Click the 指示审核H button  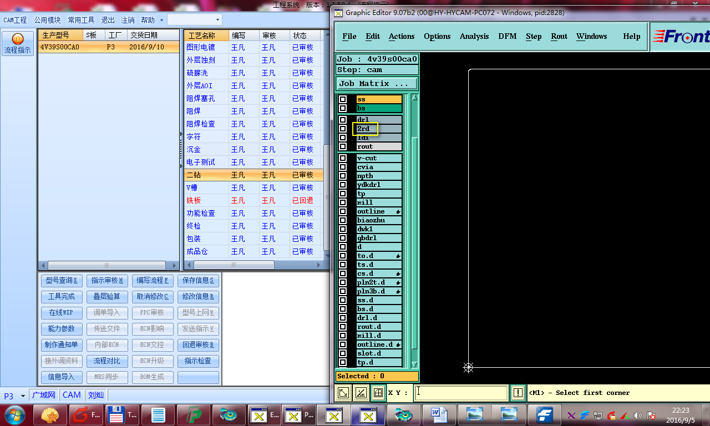108,280
